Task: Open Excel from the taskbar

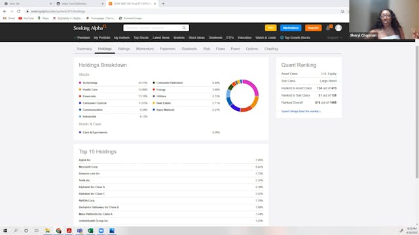Action: [x=90, y=230]
